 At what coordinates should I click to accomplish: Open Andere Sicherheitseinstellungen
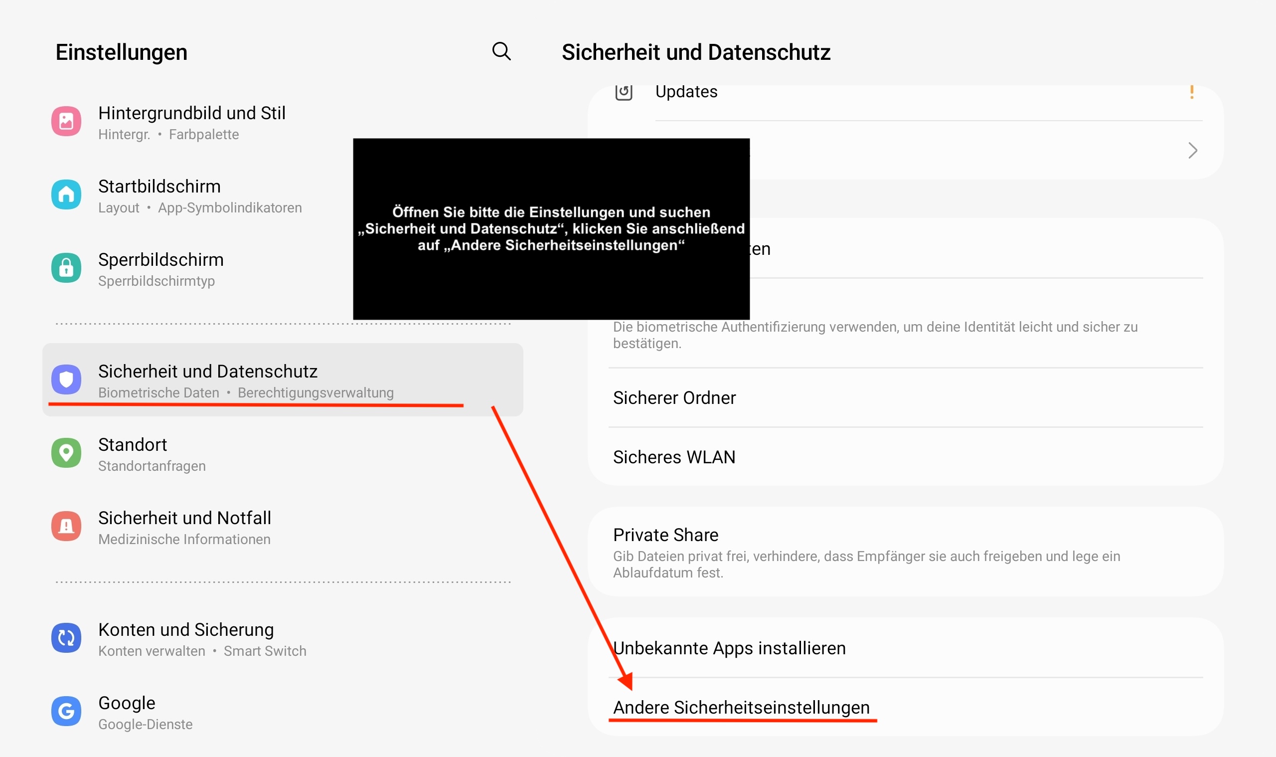[x=741, y=708]
